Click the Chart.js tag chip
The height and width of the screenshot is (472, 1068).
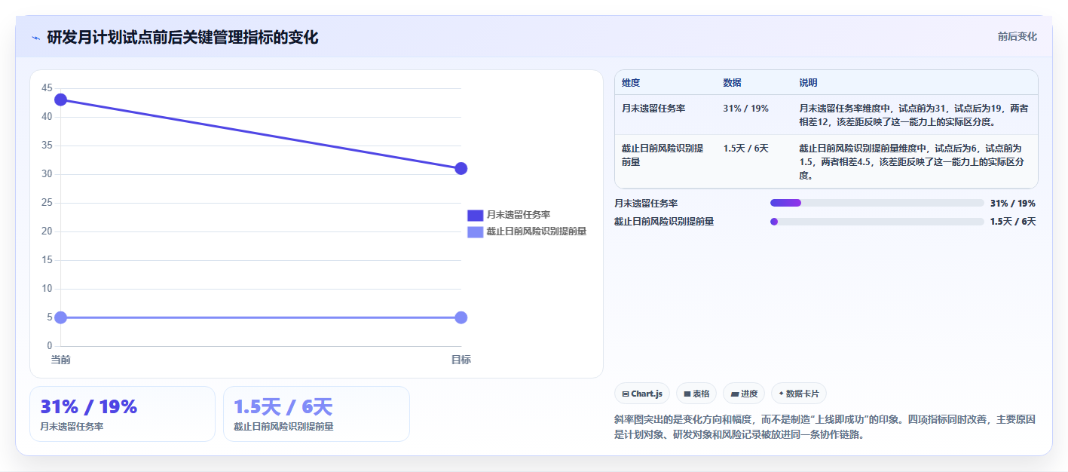point(642,394)
